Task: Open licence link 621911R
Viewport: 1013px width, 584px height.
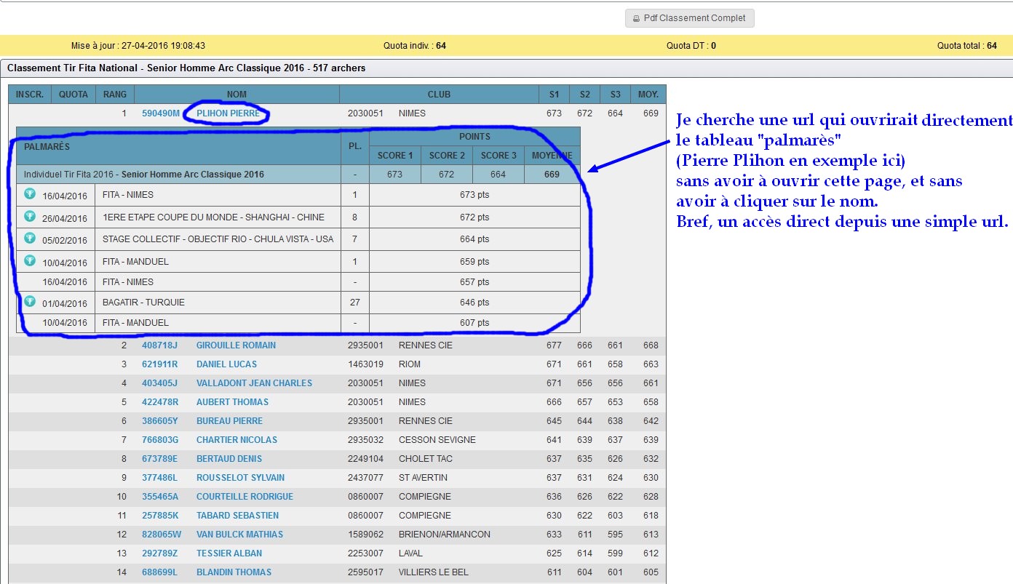Action: [159, 364]
